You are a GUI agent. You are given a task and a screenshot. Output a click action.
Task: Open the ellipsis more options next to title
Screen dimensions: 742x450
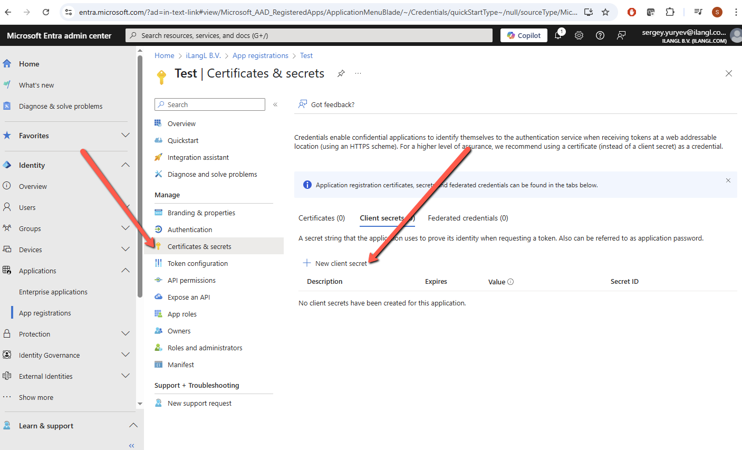pyautogui.click(x=358, y=73)
